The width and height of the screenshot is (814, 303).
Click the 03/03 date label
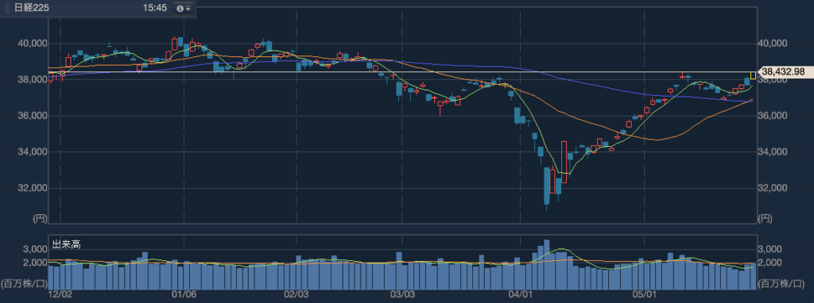pyautogui.click(x=402, y=294)
